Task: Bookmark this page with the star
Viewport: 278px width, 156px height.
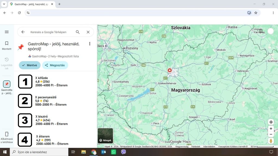Action: tap(256, 13)
